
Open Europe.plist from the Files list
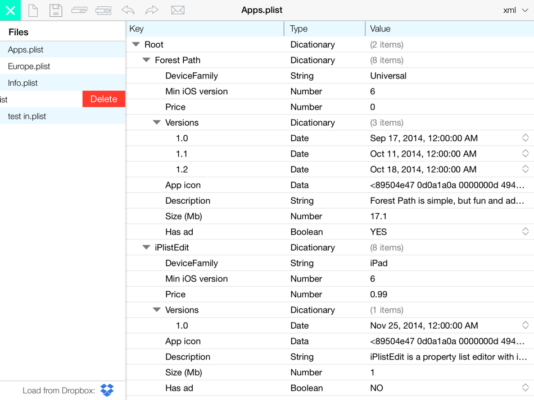click(62, 66)
